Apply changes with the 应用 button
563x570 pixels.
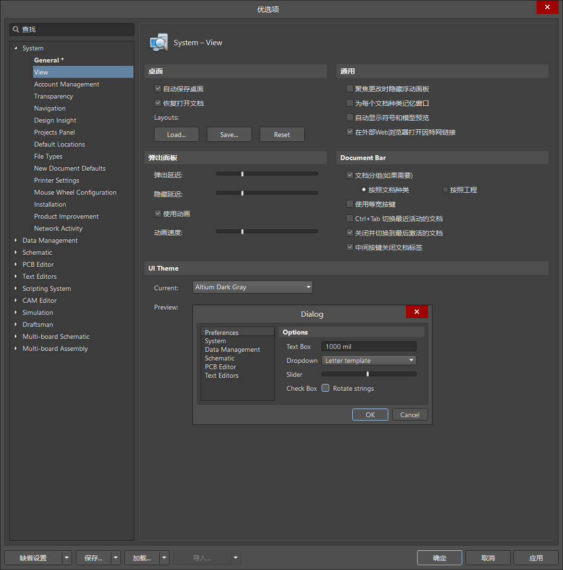pyautogui.click(x=536, y=558)
